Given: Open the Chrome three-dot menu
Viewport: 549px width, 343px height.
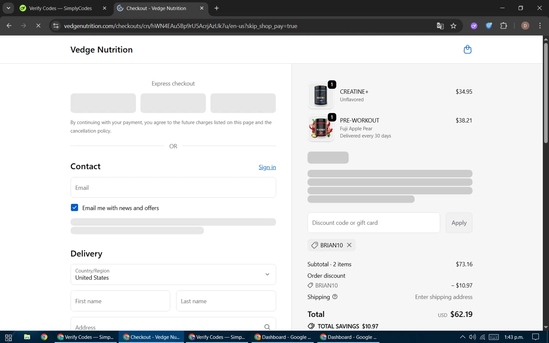Looking at the screenshot, I should (540, 26).
